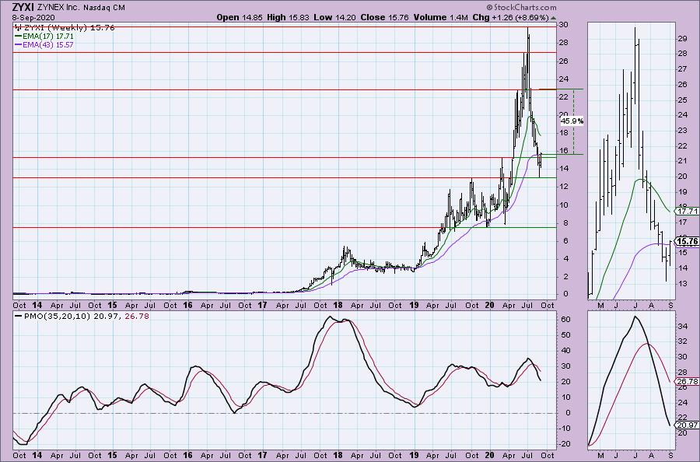Click the 'EMA(17) 17.71' legend text
This screenshot has height=462, width=700.
[x=48, y=36]
